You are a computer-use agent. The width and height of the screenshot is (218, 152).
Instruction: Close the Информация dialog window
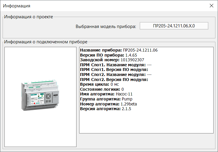coord(211,6)
